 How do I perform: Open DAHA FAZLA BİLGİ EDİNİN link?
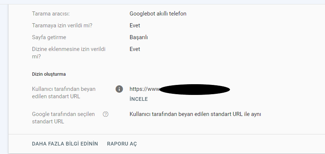[x=65, y=144]
